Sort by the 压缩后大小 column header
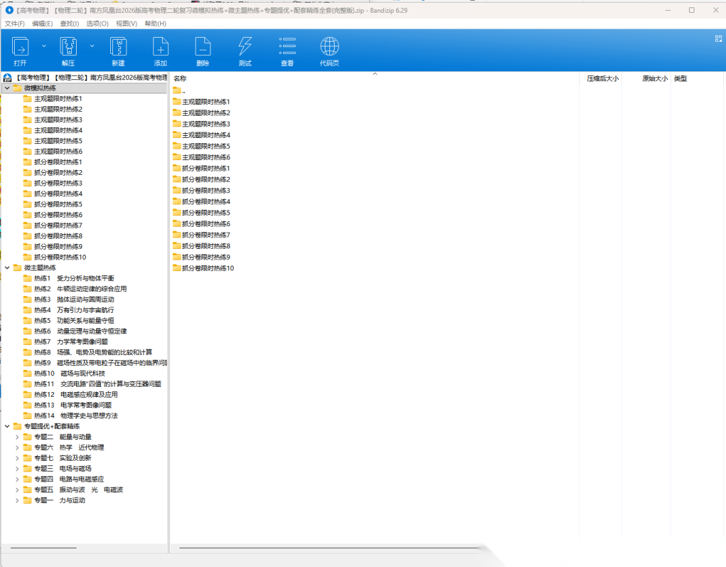The height and width of the screenshot is (567, 726). [602, 79]
